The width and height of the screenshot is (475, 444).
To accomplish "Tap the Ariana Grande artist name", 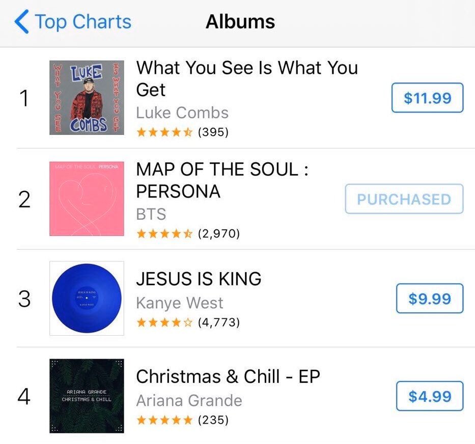I will 189,401.
